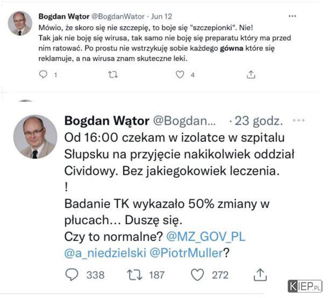Open large profile avatar on lower tweet
The height and width of the screenshot is (298, 328).
[x=35, y=137]
